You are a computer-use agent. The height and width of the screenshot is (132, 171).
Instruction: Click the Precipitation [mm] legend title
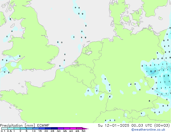pos(17,125)
